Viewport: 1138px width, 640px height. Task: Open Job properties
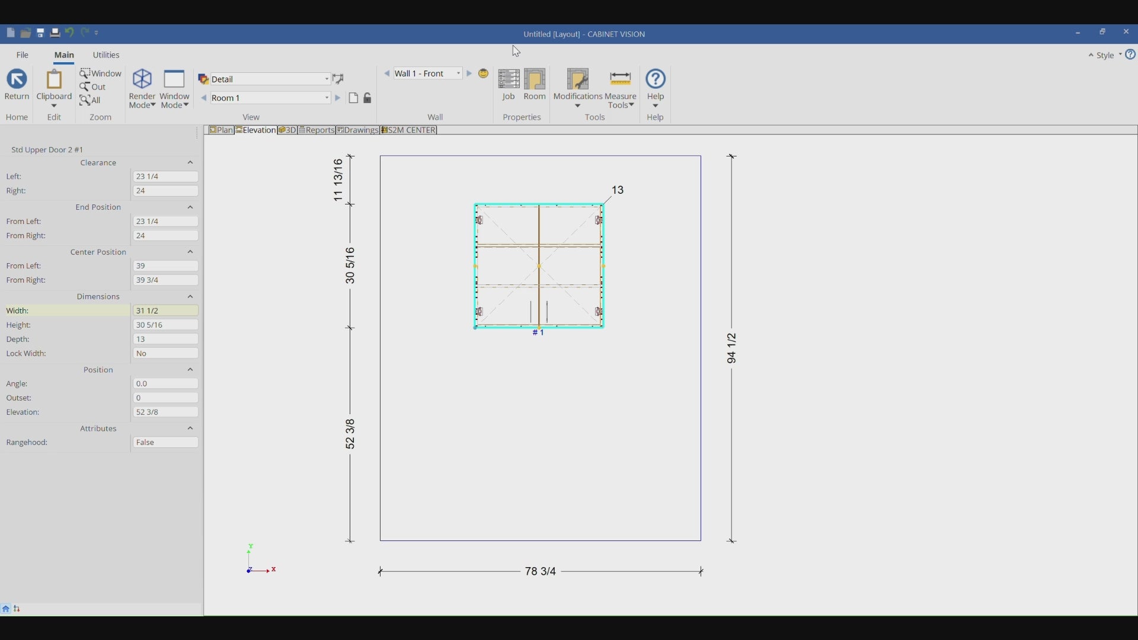[x=509, y=85]
